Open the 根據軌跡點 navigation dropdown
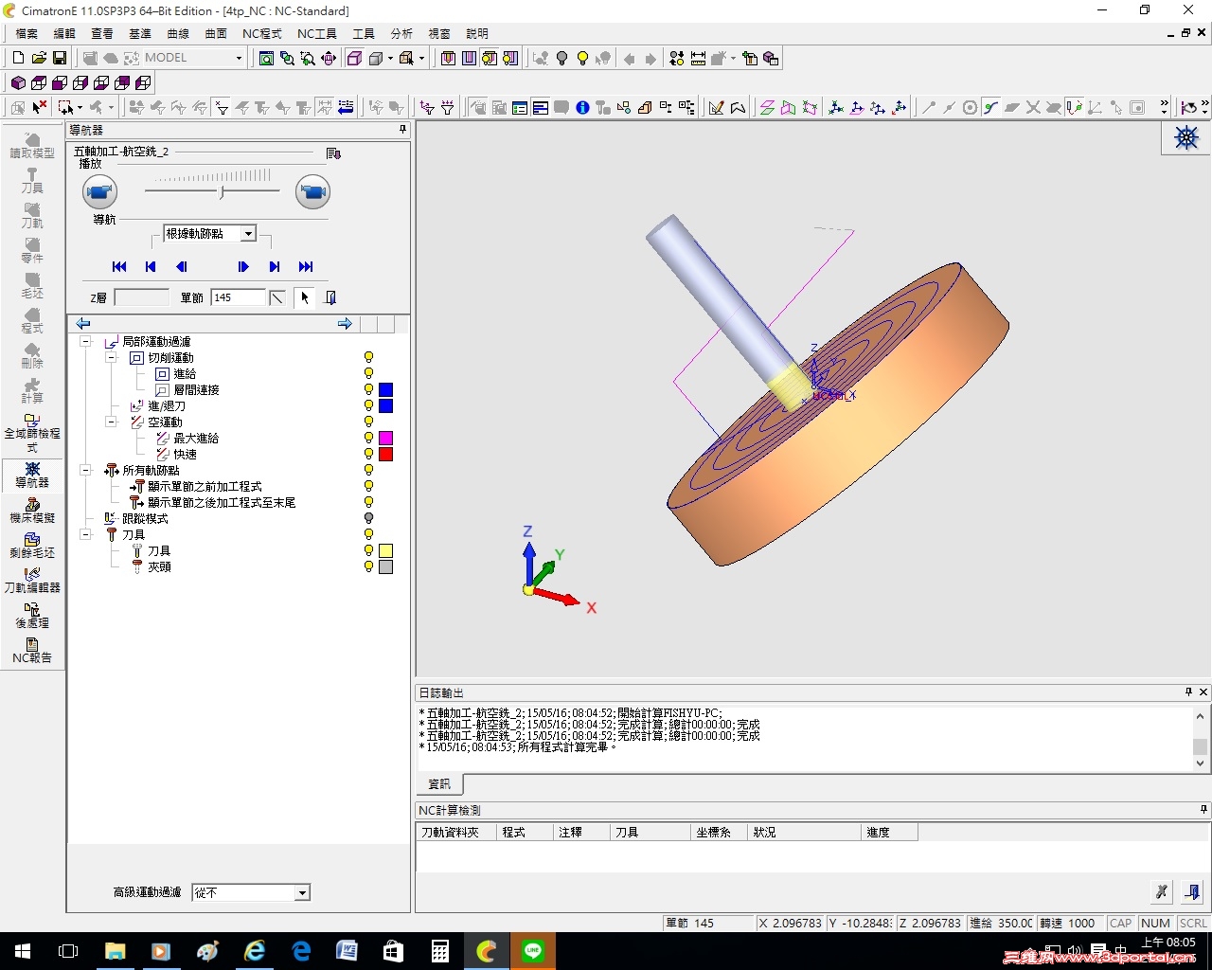 [x=248, y=234]
